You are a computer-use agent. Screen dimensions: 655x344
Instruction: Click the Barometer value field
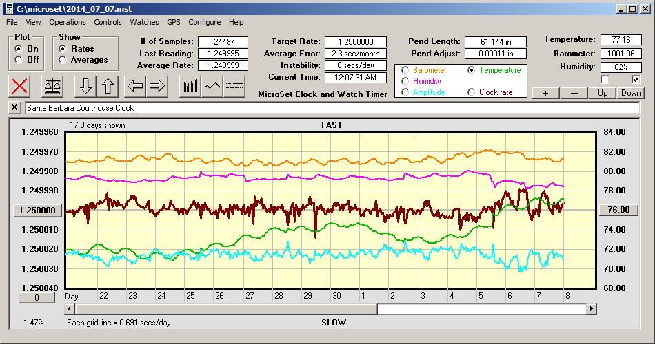tap(621, 54)
